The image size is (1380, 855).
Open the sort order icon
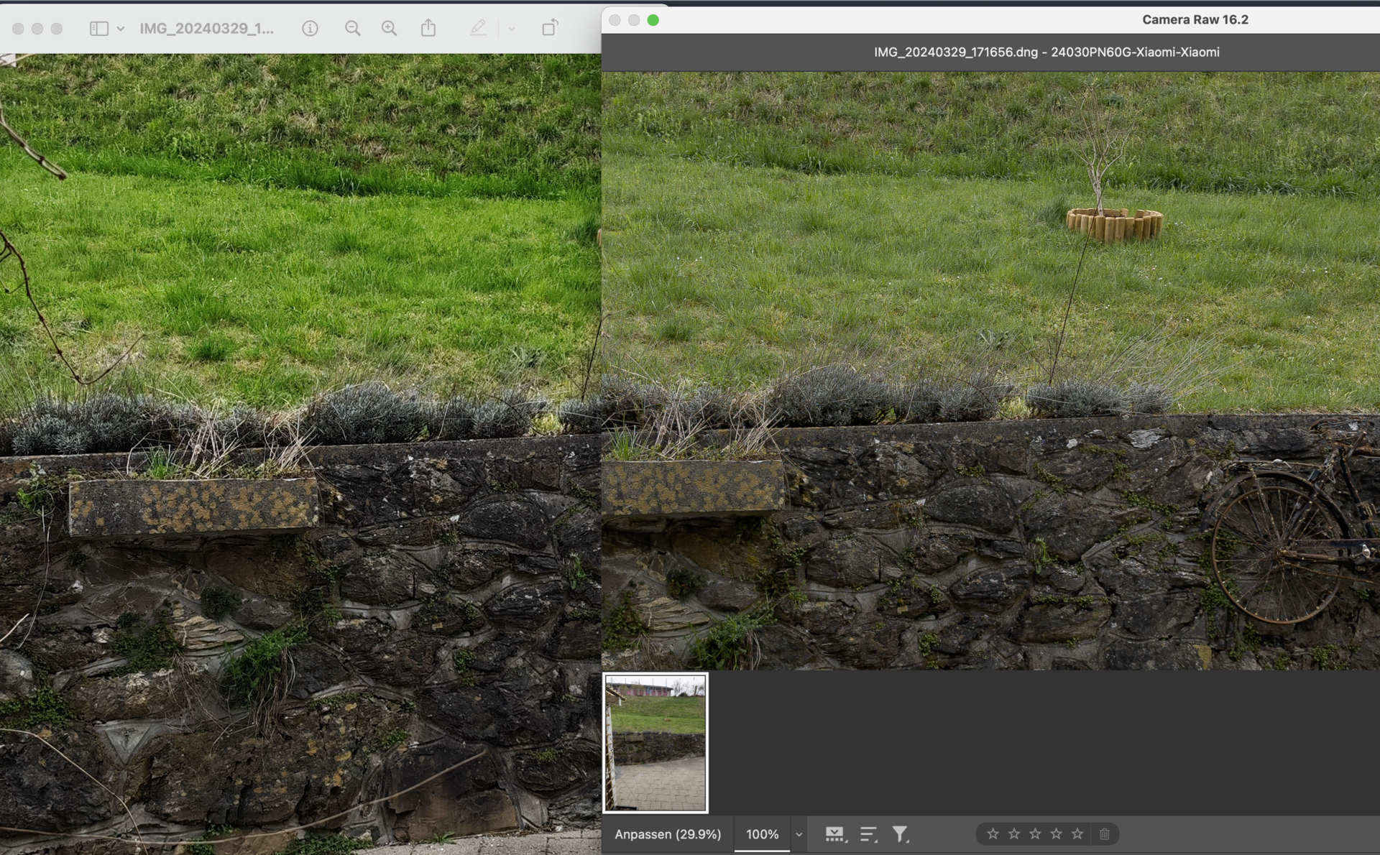[868, 834]
